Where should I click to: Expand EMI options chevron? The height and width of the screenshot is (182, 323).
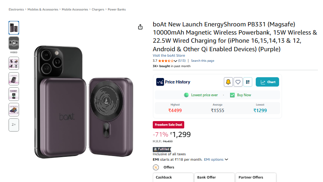226,159
